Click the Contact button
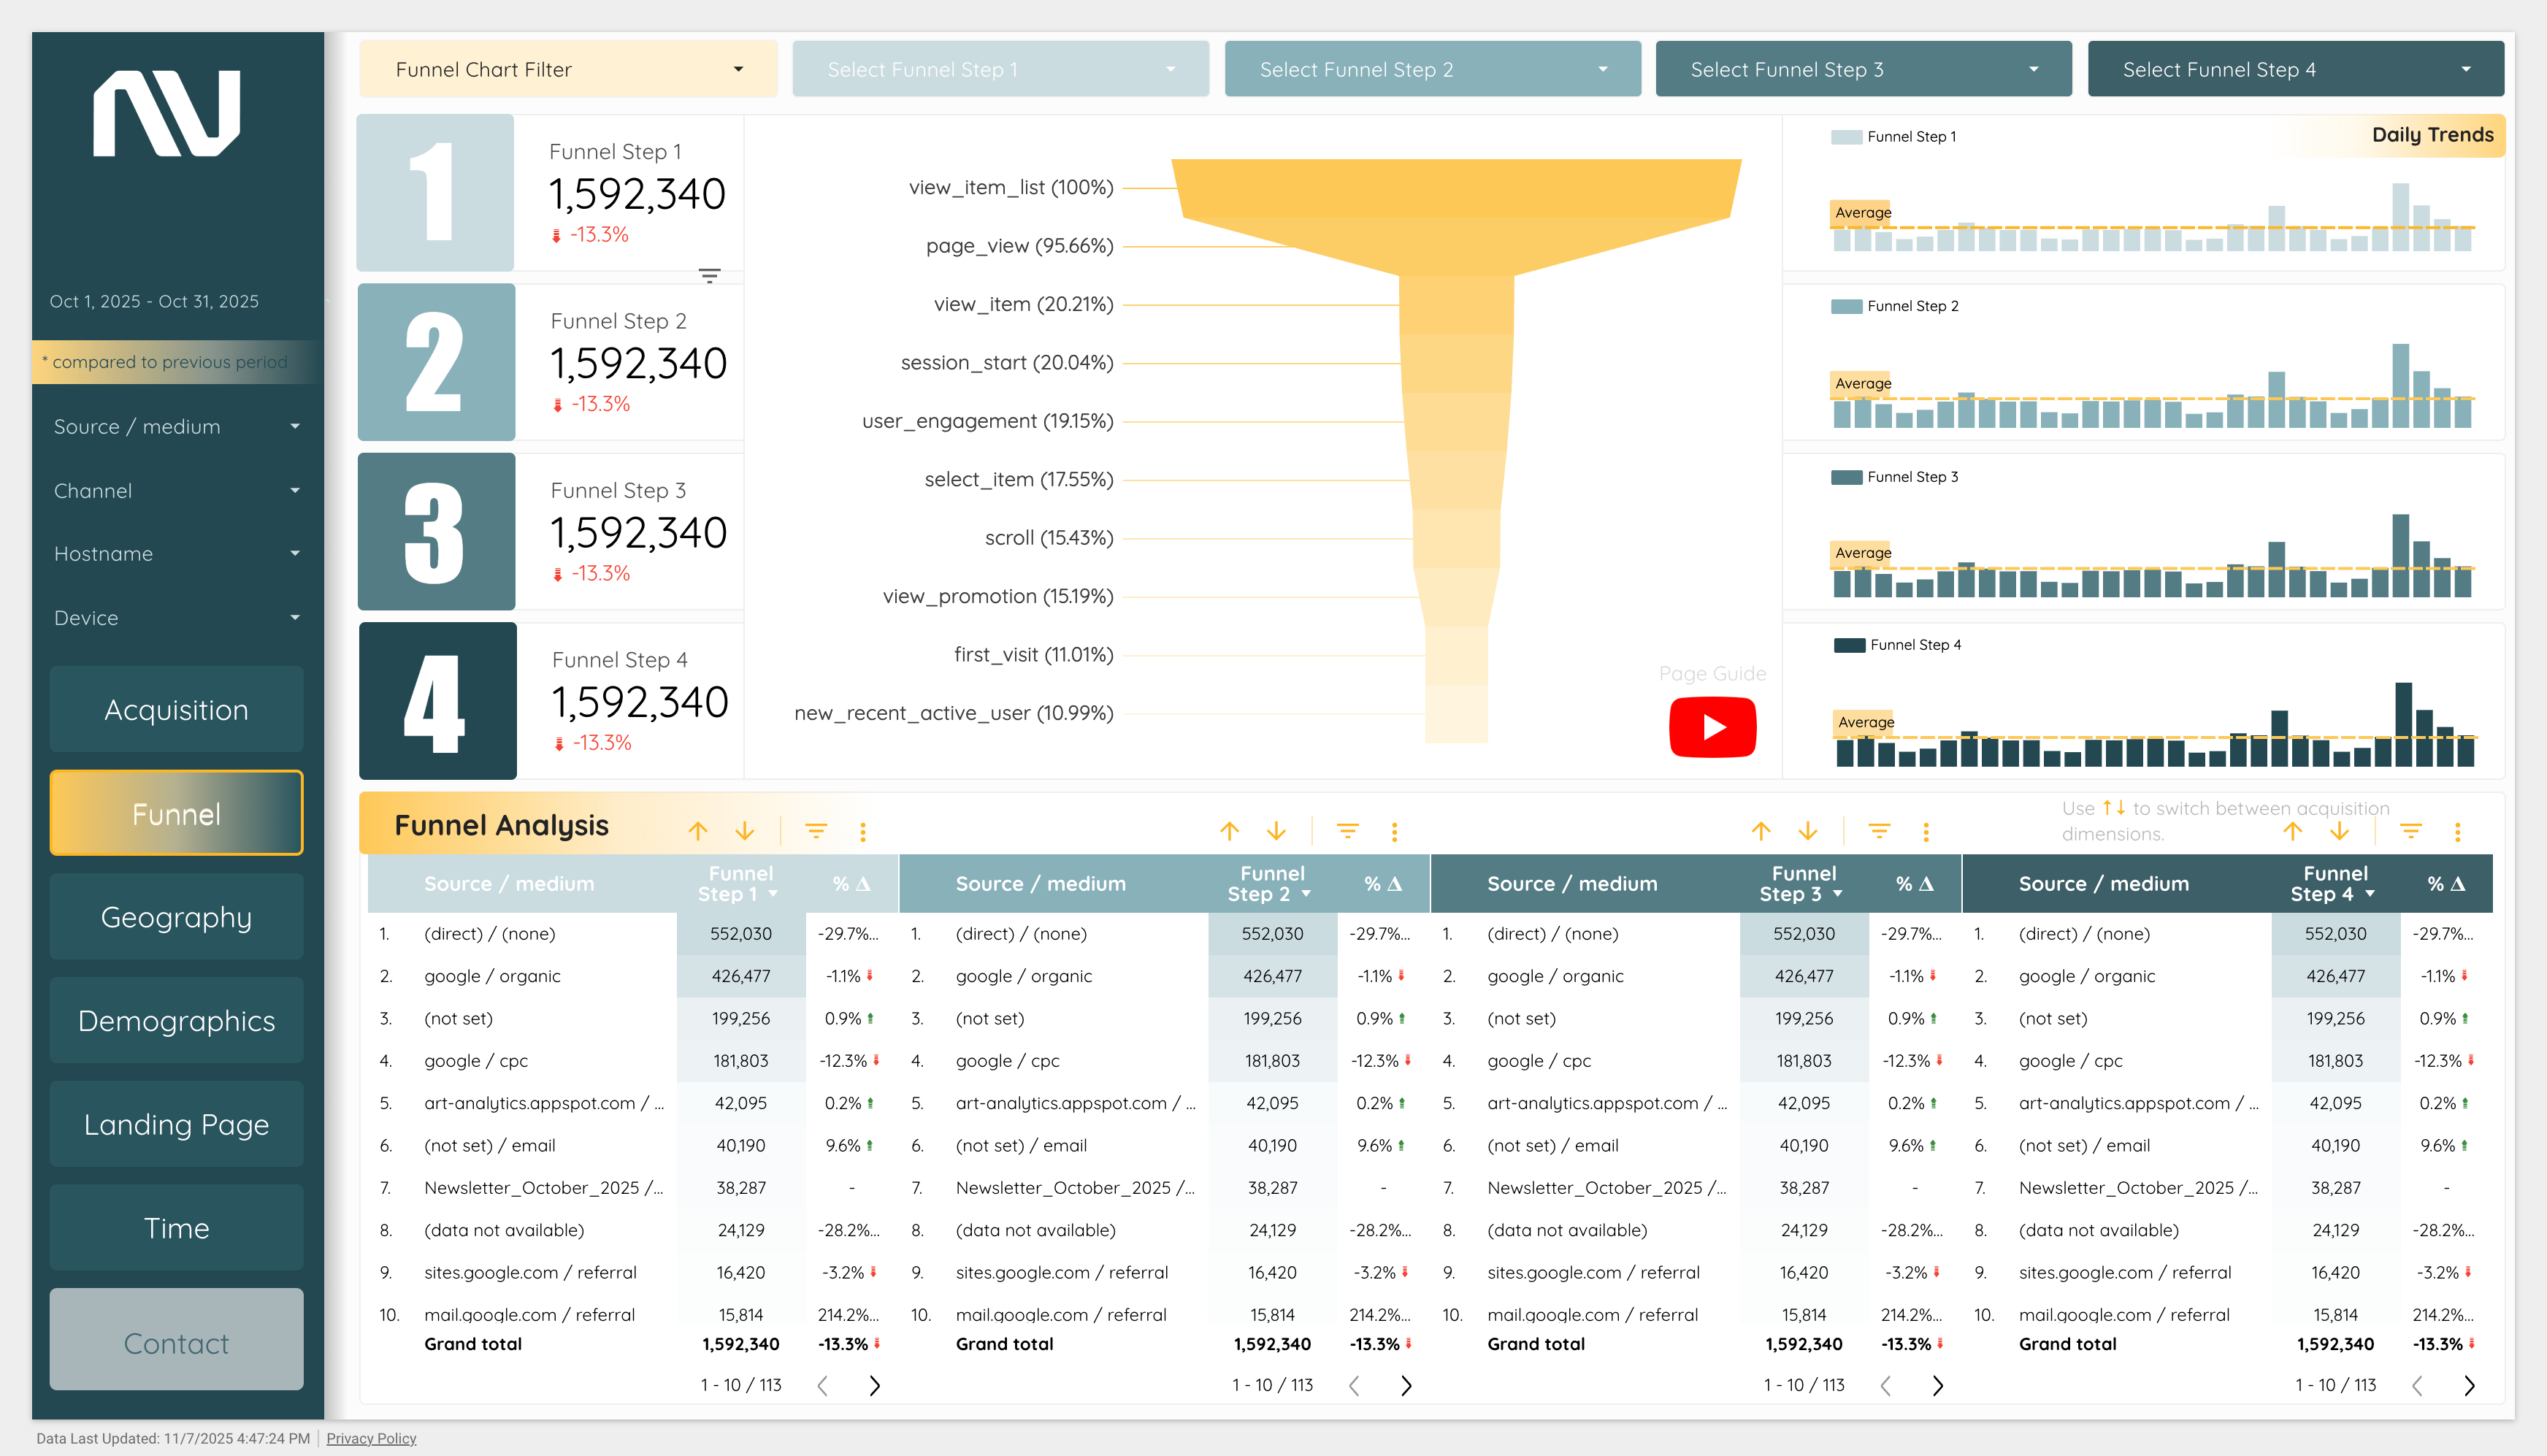This screenshot has width=2547, height=1456. coord(177,1342)
